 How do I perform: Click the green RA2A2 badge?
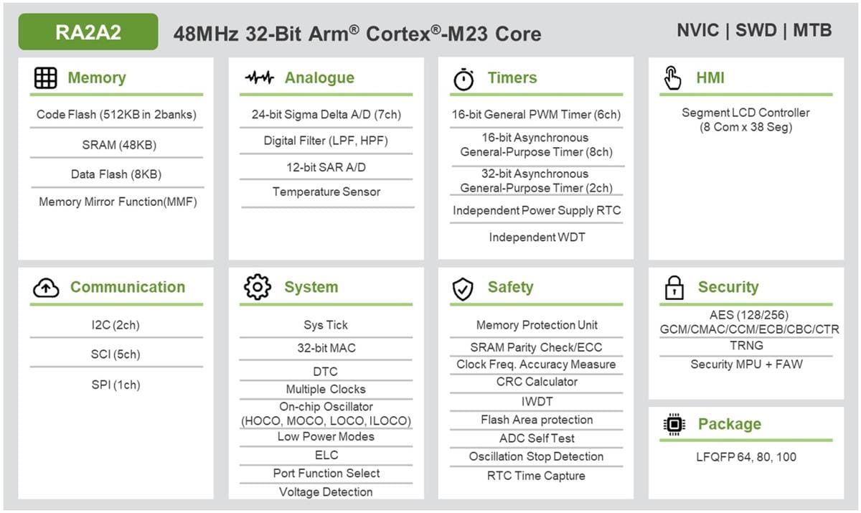pos(88,32)
